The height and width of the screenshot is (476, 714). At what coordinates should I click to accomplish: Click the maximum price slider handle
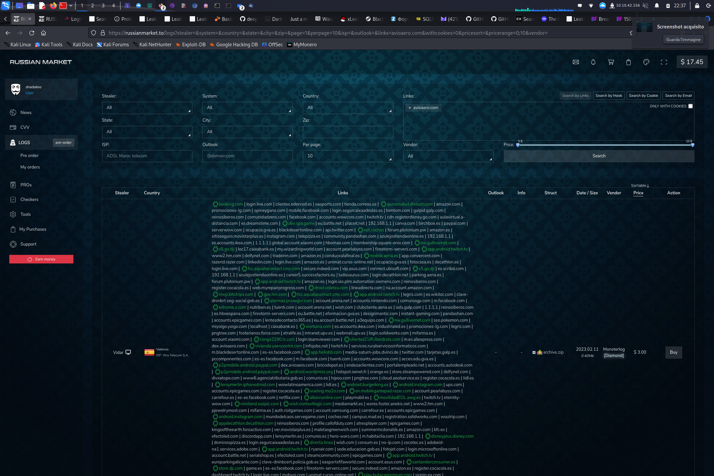[x=693, y=145]
